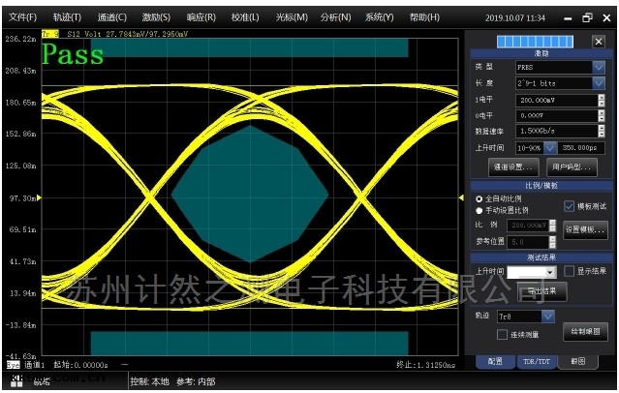Click the left yellow reference level marker

tap(39, 198)
